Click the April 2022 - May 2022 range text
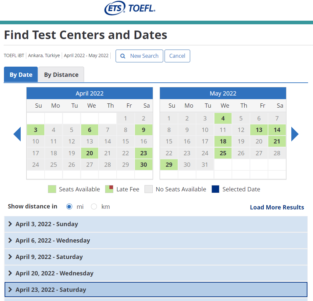The width and height of the screenshot is (313, 301). [86, 55]
